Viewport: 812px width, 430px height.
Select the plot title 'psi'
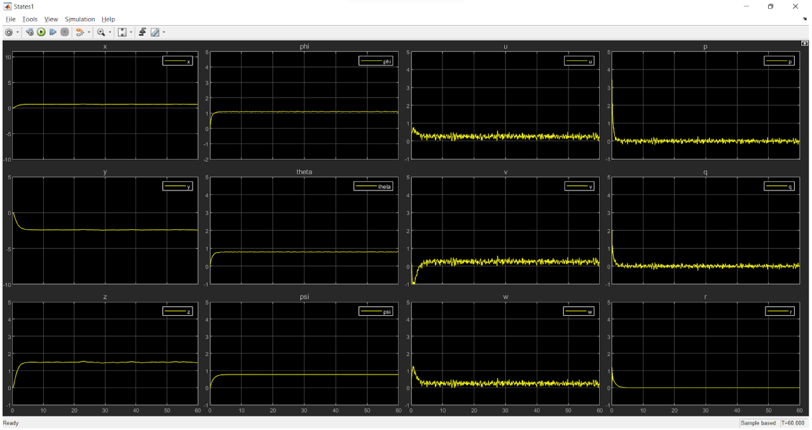point(304,297)
